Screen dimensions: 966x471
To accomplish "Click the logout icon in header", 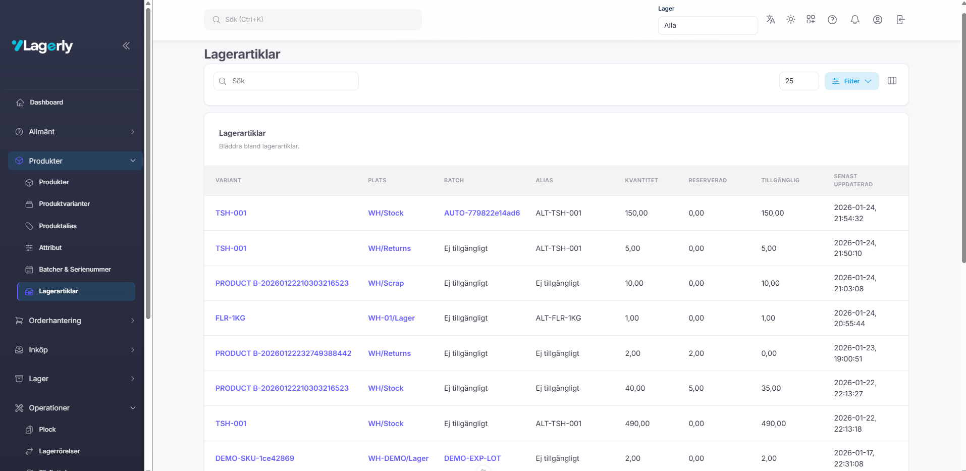I will coord(900,20).
